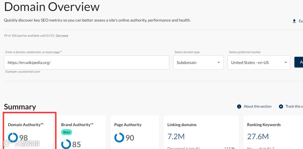Expand the preferred market dropdown
303x149 pixels.
point(259,62)
